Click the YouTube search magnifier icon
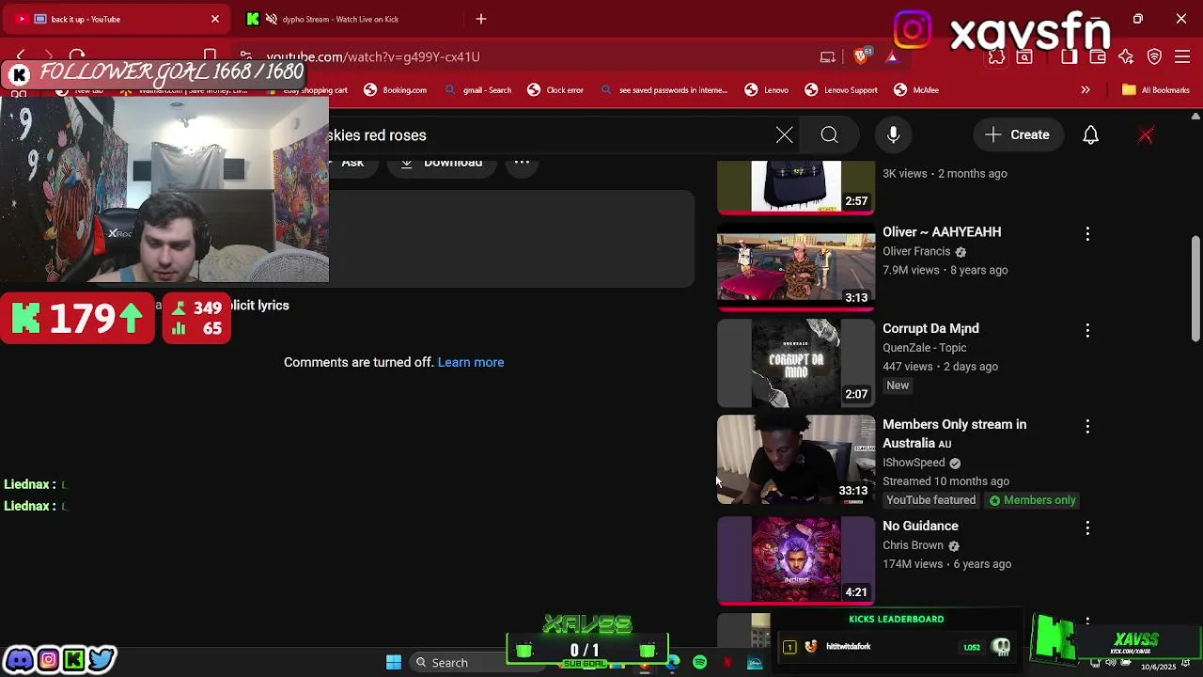This screenshot has width=1203, height=677. point(829,135)
